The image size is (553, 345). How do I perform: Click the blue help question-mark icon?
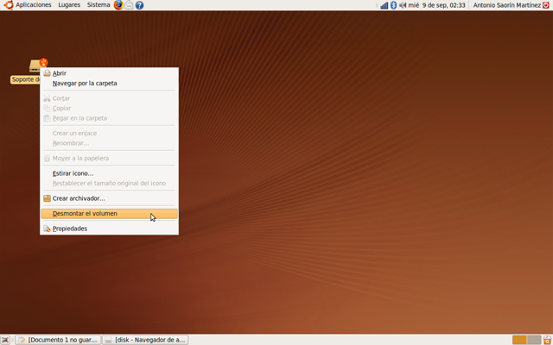139,5
